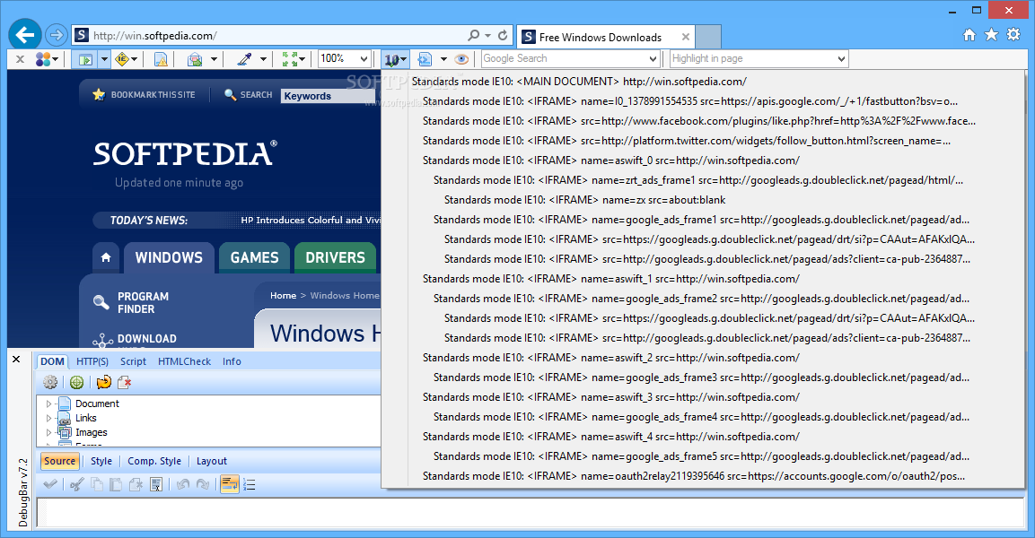Open the IE home icon
The width and height of the screenshot is (1035, 538).
pyautogui.click(x=969, y=35)
